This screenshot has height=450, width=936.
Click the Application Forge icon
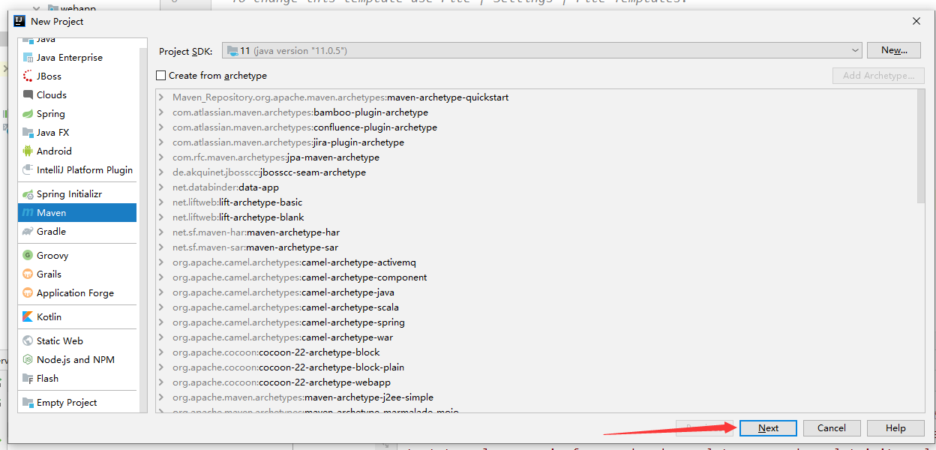28,293
